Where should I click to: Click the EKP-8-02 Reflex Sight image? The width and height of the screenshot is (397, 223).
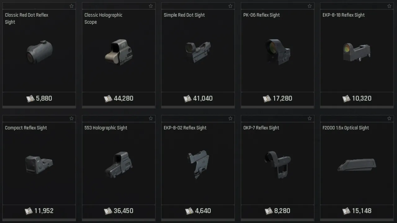pos(198,164)
